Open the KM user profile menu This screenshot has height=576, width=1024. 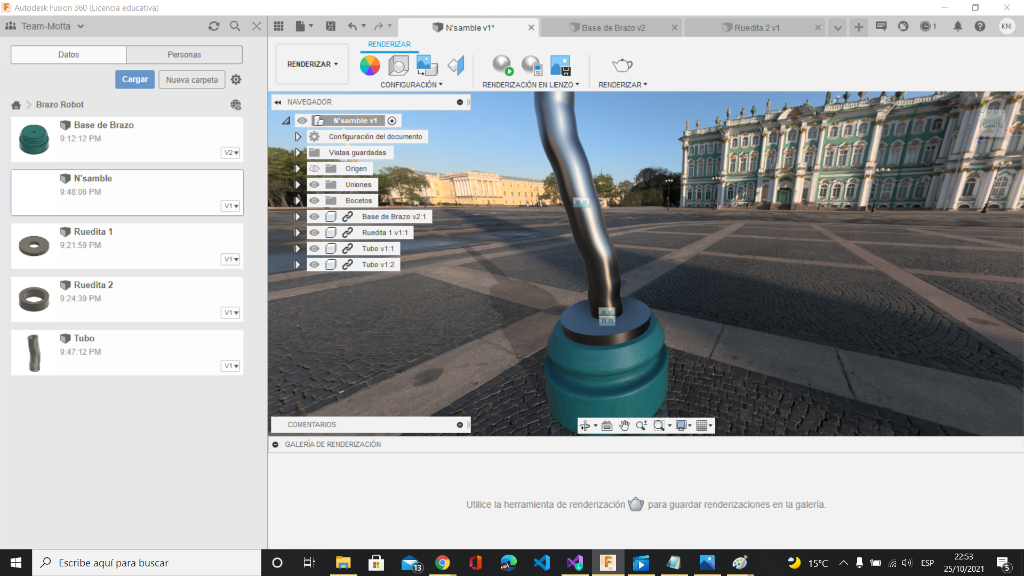(1006, 26)
